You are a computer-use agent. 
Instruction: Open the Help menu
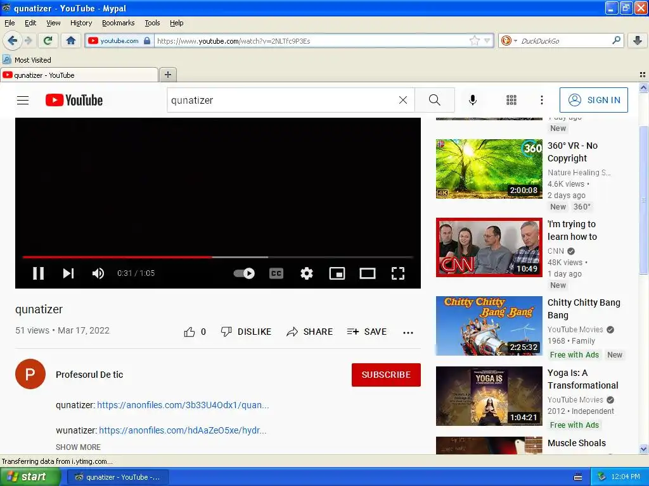[x=176, y=23]
